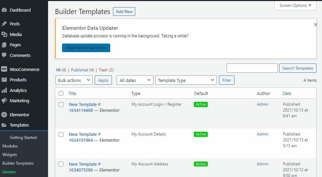Viewport: 322px width, 177px height.
Task: Sort the table by Title column
Action: click(72, 94)
